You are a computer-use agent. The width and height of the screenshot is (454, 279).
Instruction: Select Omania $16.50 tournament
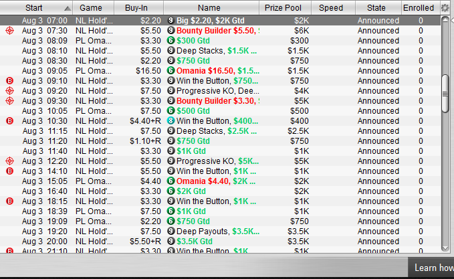tap(218, 71)
